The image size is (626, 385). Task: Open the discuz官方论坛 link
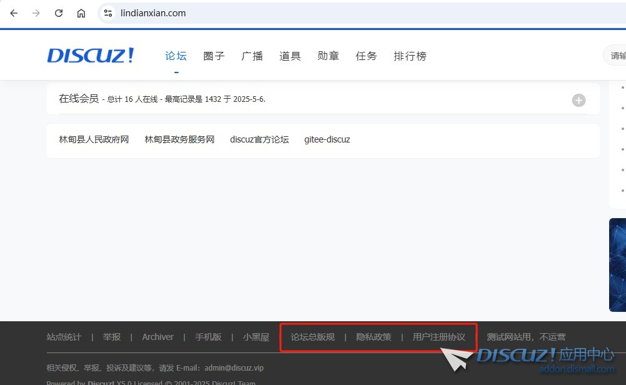coord(259,139)
